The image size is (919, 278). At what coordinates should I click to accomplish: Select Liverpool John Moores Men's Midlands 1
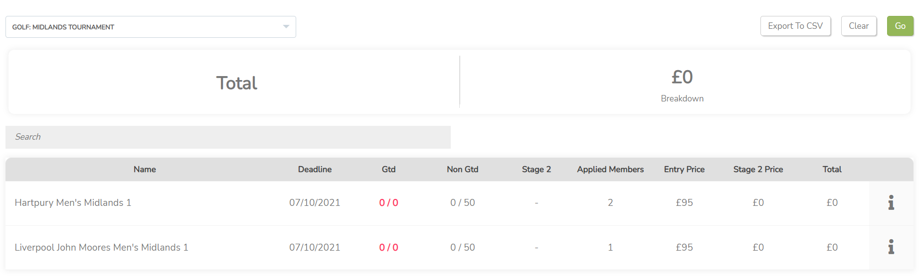[x=101, y=247]
